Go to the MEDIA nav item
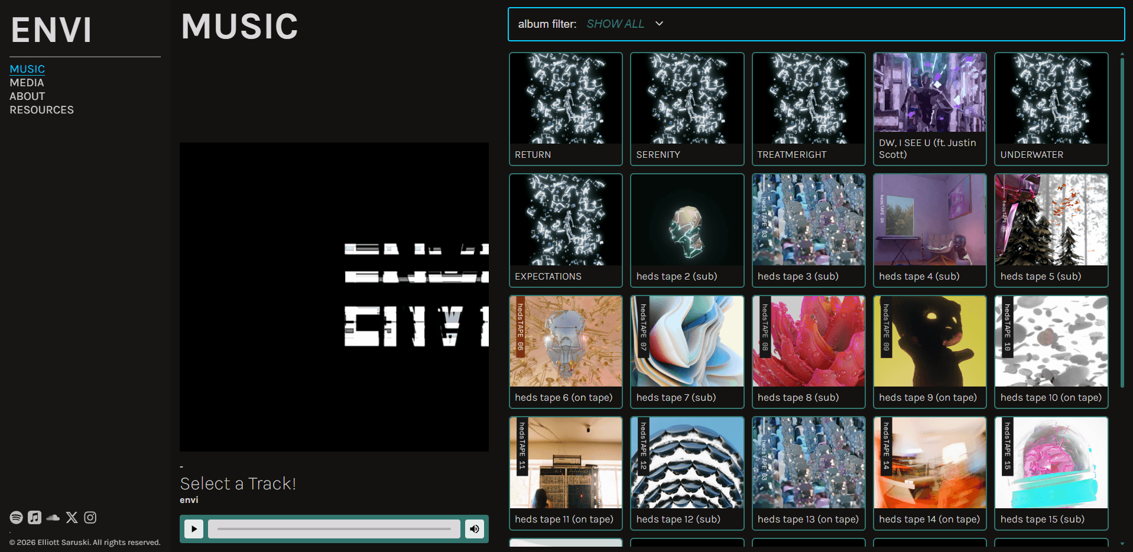This screenshot has height=552, width=1133. [x=27, y=83]
